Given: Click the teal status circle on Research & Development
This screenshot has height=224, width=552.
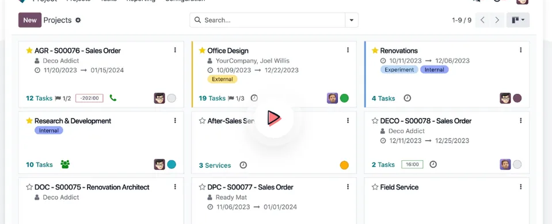Looking at the screenshot, I should tap(172, 164).
